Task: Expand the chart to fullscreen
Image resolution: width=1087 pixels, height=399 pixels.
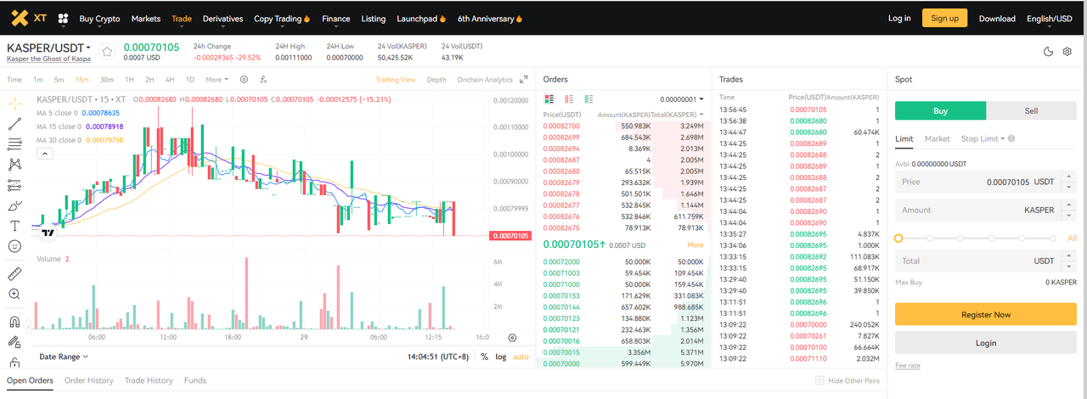Action: pos(524,80)
